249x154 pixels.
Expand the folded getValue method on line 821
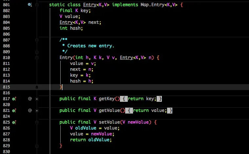tap(37, 111)
